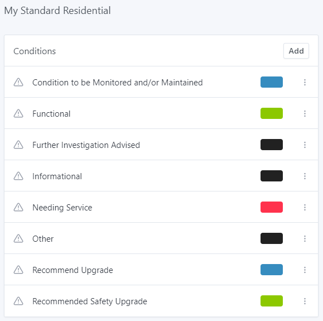Image resolution: width=323 pixels, height=321 pixels.
Task: Open three-dot menu for Needing Service
Action: (x=305, y=207)
